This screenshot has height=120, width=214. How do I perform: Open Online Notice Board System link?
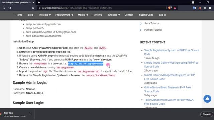pyautogui.click(x=168, y=89)
